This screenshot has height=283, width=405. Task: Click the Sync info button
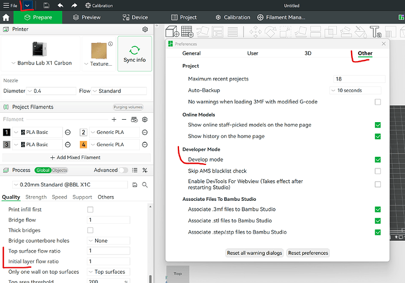134,54
